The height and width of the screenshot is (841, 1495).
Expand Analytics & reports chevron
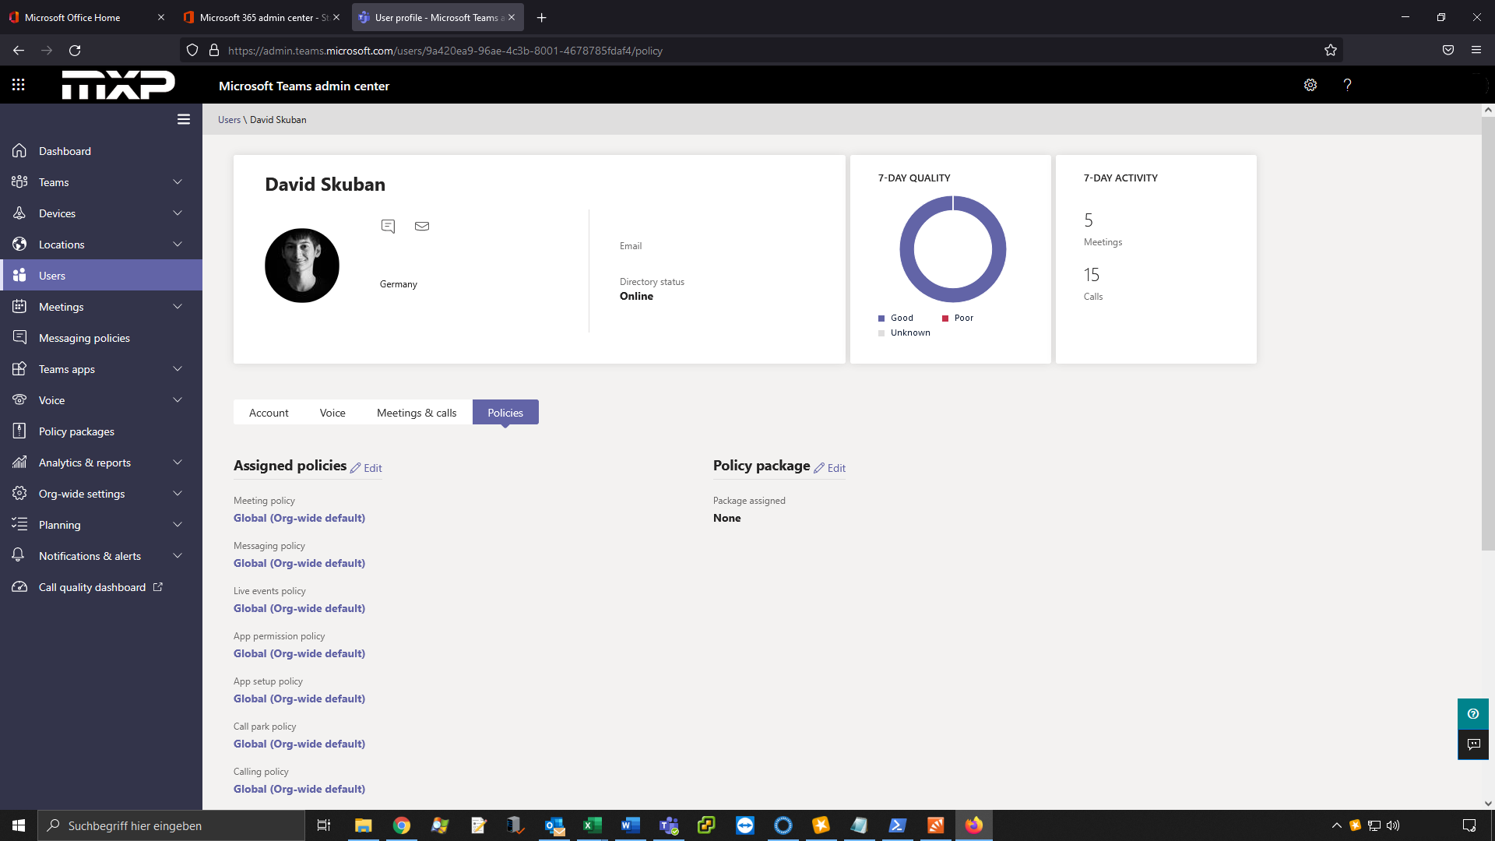point(178,463)
